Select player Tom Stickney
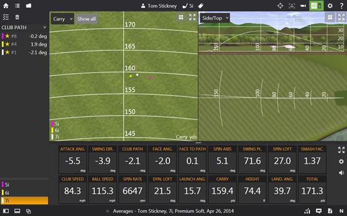The height and width of the screenshot is (216, 347). (x=159, y=6)
